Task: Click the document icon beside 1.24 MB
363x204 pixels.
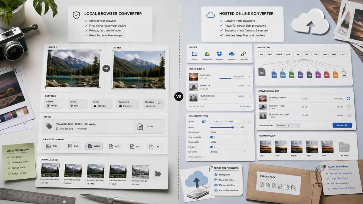Action: [140, 127]
